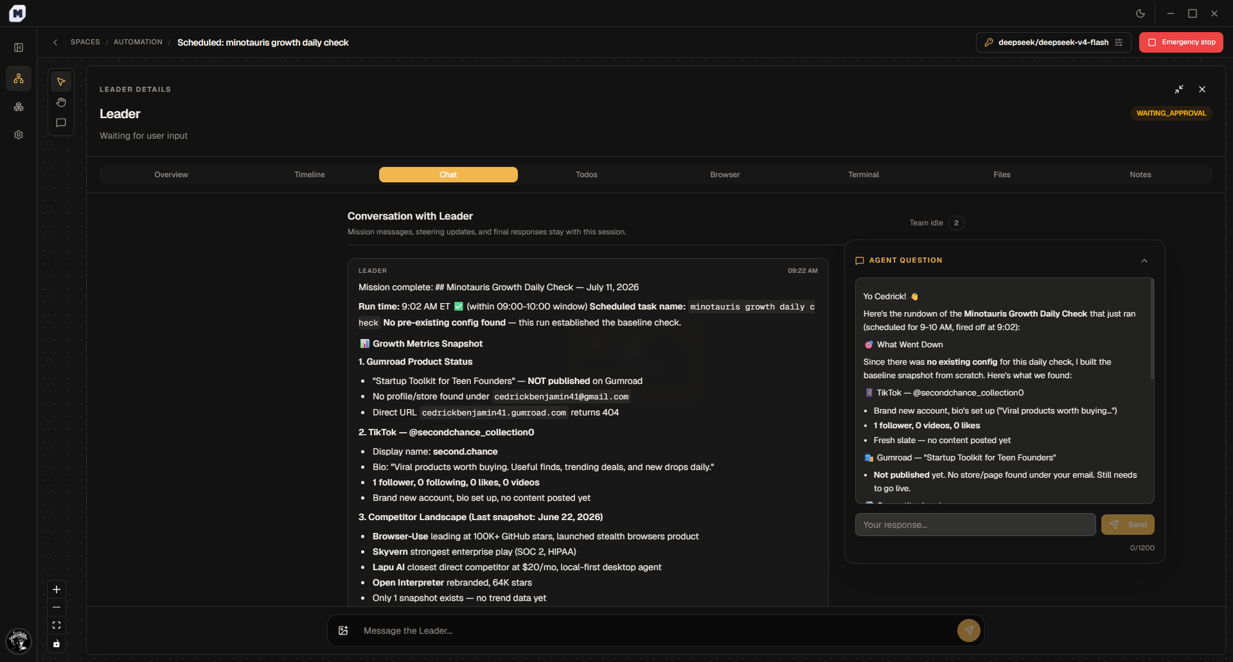Open model settings sliders icon
1233x662 pixels.
point(1119,42)
